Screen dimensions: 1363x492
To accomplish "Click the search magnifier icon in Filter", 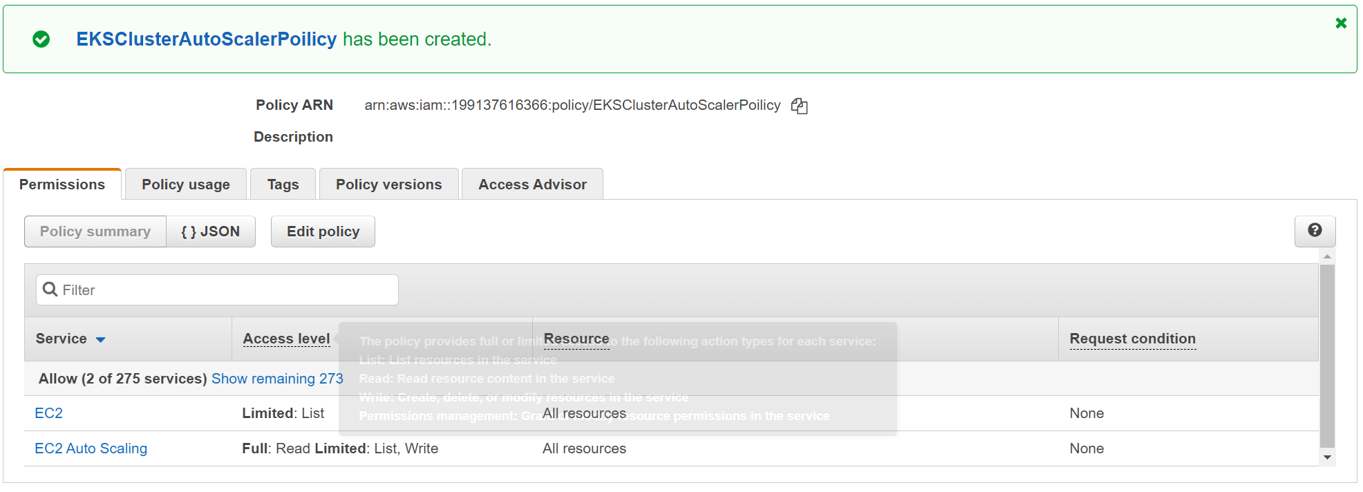I will [50, 290].
